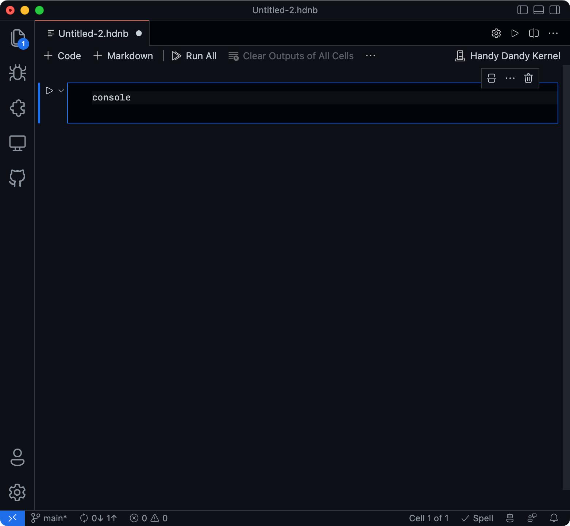Open the Run and Debug view
Image resolution: width=570 pixels, height=526 pixels.
point(18,73)
